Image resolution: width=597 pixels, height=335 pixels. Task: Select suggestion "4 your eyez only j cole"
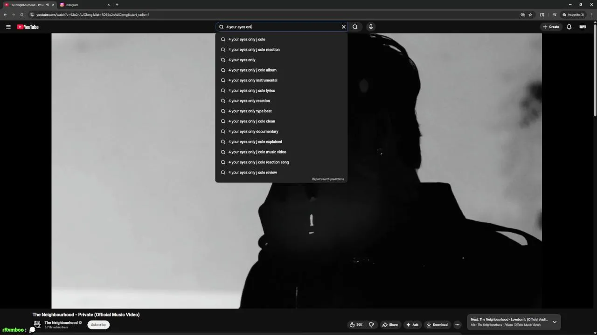click(x=281, y=40)
